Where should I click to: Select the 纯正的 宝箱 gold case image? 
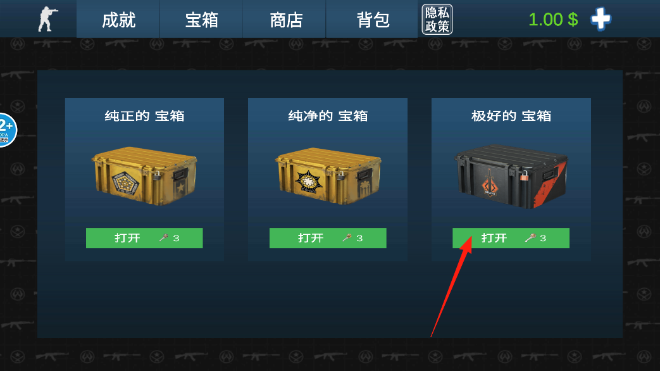[x=144, y=175]
